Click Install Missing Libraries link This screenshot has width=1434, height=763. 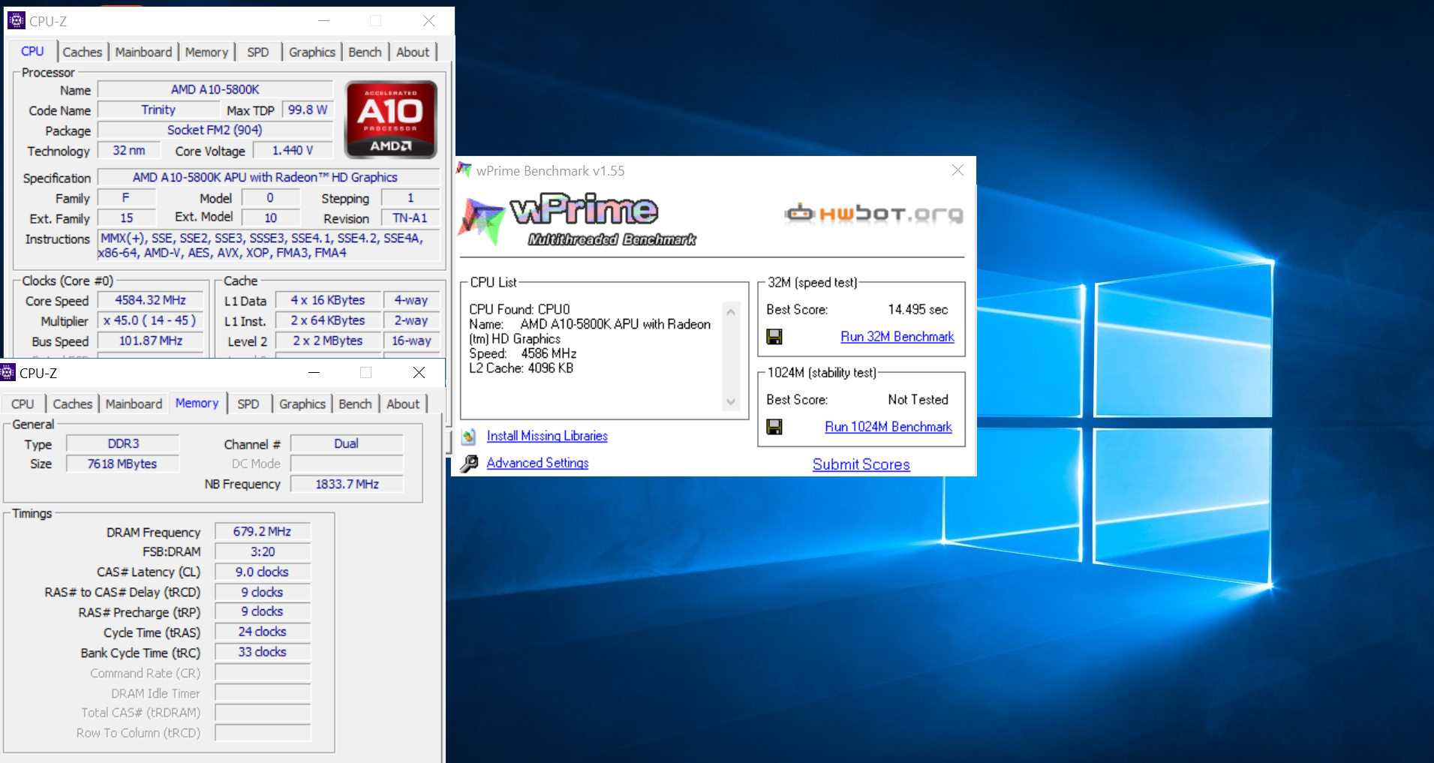click(x=547, y=436)
